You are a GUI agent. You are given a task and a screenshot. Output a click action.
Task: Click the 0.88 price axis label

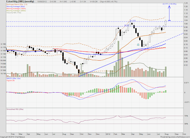point(186,34)
